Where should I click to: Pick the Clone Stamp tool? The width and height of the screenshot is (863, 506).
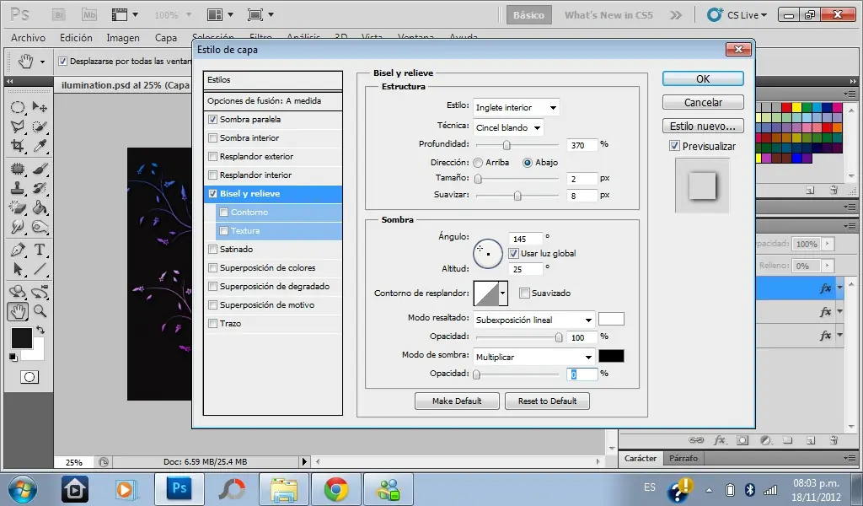(x=17, y=187)
